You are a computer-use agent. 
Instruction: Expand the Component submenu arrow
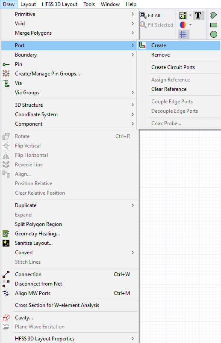pos(133,124)
